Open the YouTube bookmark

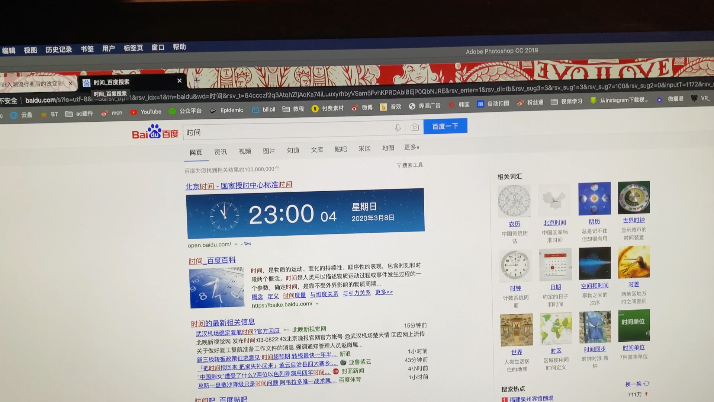coord(146,112)
